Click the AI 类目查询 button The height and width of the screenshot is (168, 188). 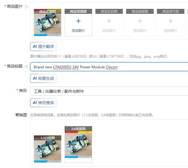43,103
